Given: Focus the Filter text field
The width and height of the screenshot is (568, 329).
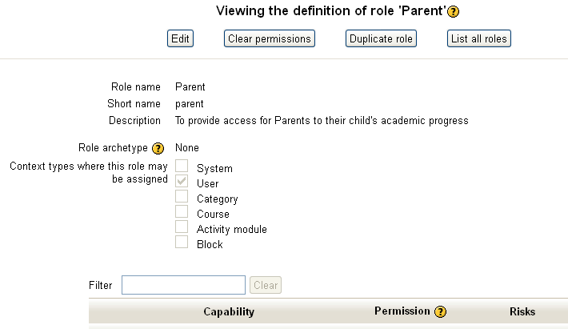Looking at the screenshot, I should [x=183, y=285].
